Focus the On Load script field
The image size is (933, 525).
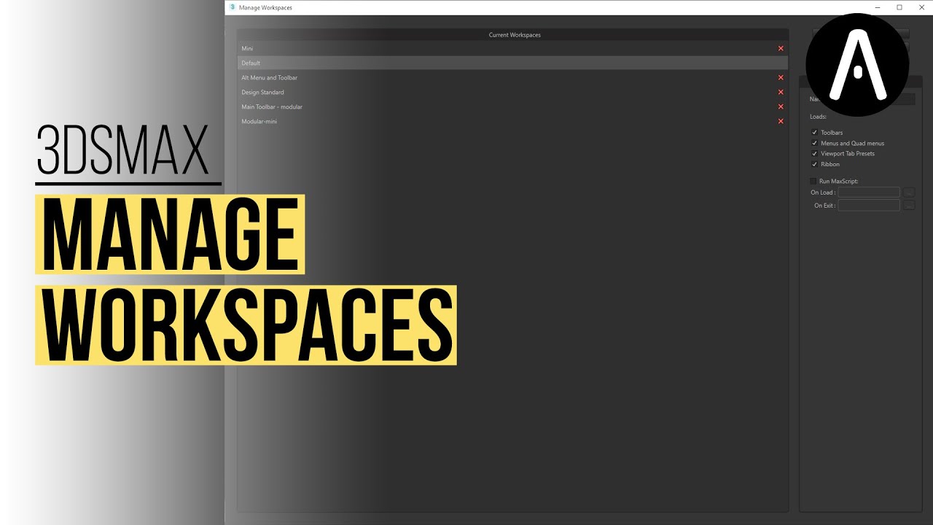pyautogui.click(x=869, y=192)
